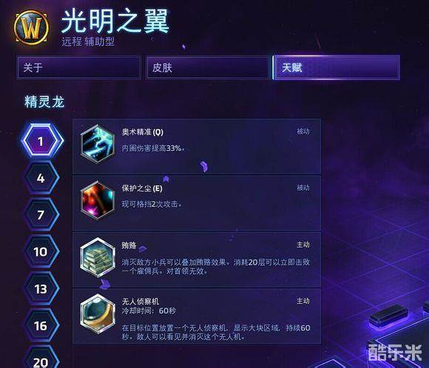The width and height of the screenshot is (429, 368).
Task: Select the 天赋 tab
Action: pos(337,67)
